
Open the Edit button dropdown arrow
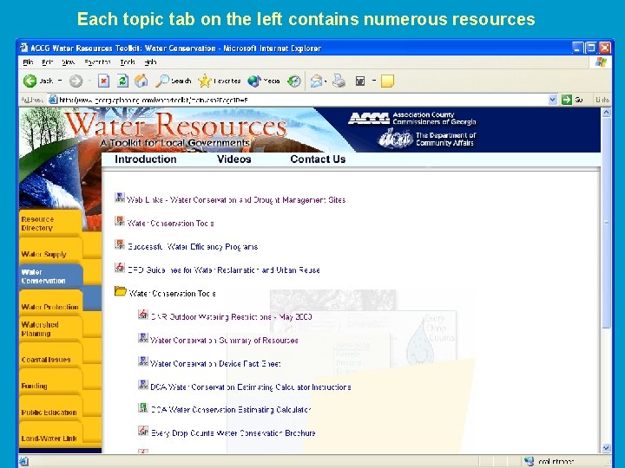374,81
